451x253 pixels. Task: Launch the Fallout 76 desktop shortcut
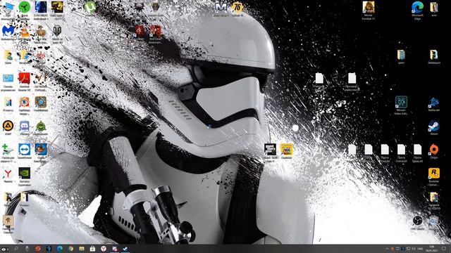237,7
